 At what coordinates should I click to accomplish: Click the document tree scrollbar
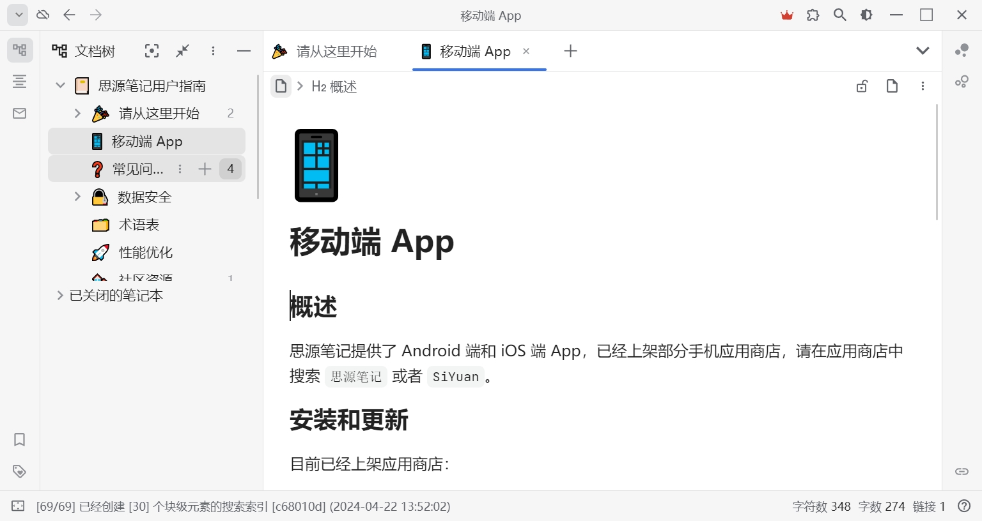pos(258,137)
